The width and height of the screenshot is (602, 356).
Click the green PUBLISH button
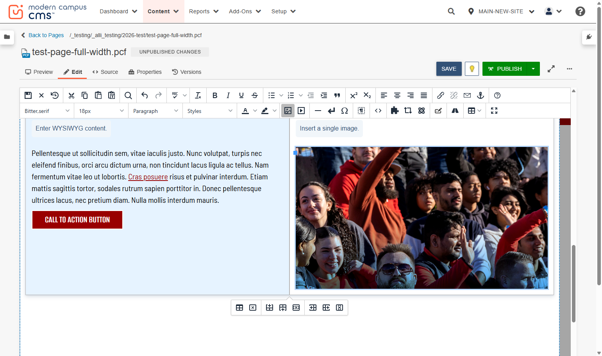(505, 69)
